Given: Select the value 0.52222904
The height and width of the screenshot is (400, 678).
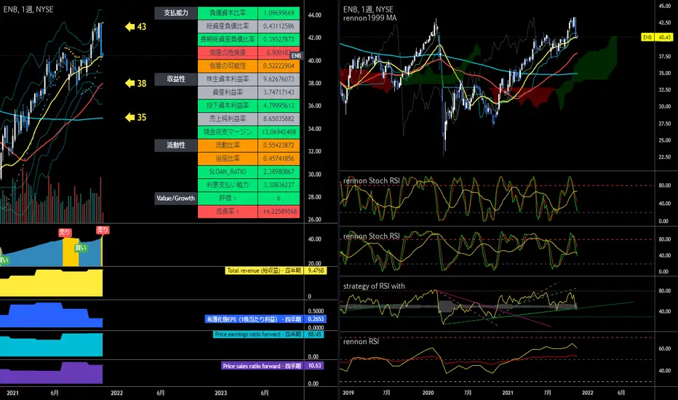Looking at the screenshot, I should point(279,65).
